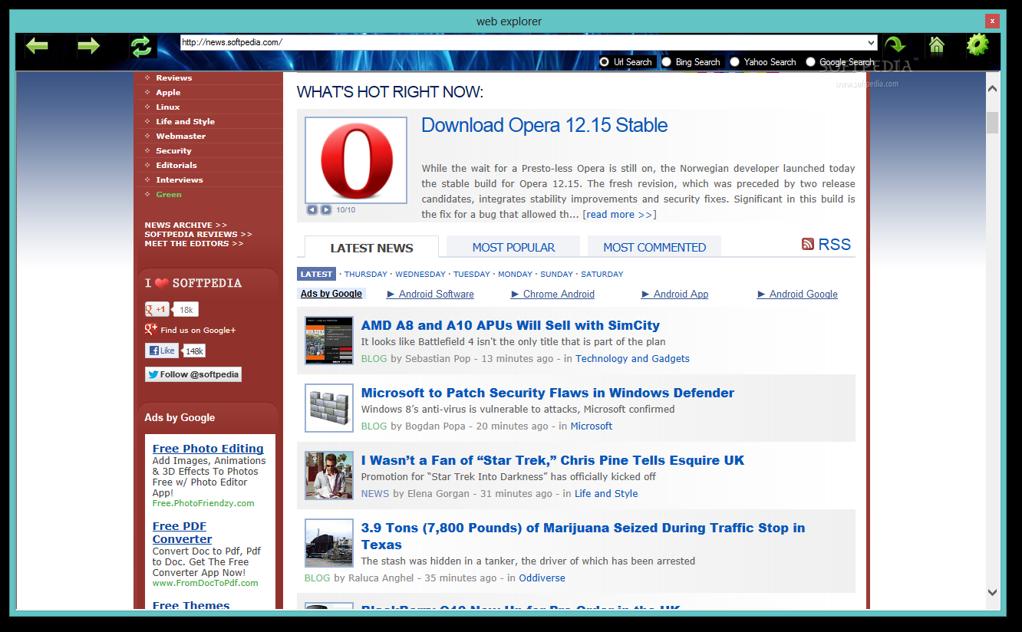The width and height of the screenshot is (1022, 632).
Task: Open the Android Google ad link
Action: 803,294
